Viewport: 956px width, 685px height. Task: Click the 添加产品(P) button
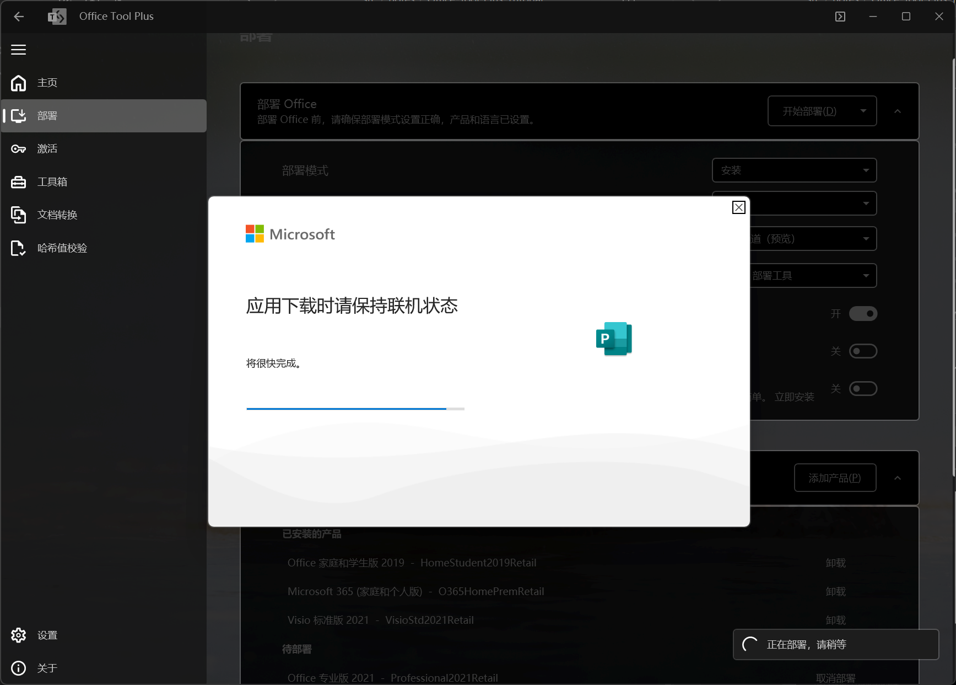(x=835, y=478)
